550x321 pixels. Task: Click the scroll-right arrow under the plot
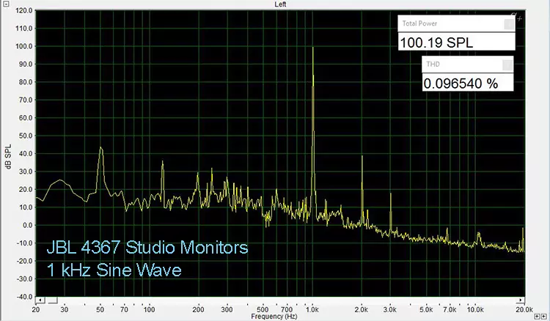click(x=521, y=300)
